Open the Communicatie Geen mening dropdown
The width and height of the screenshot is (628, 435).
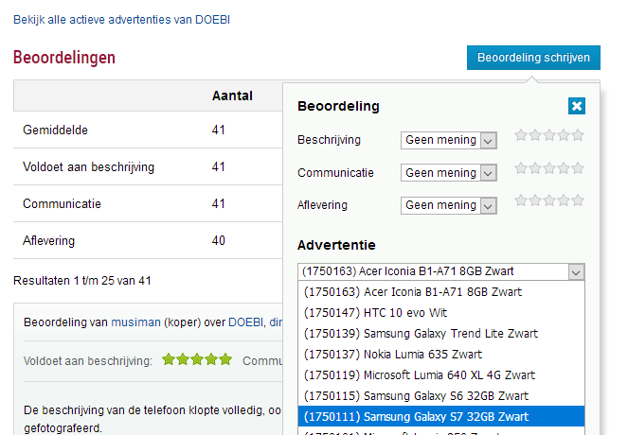(448, 173)
